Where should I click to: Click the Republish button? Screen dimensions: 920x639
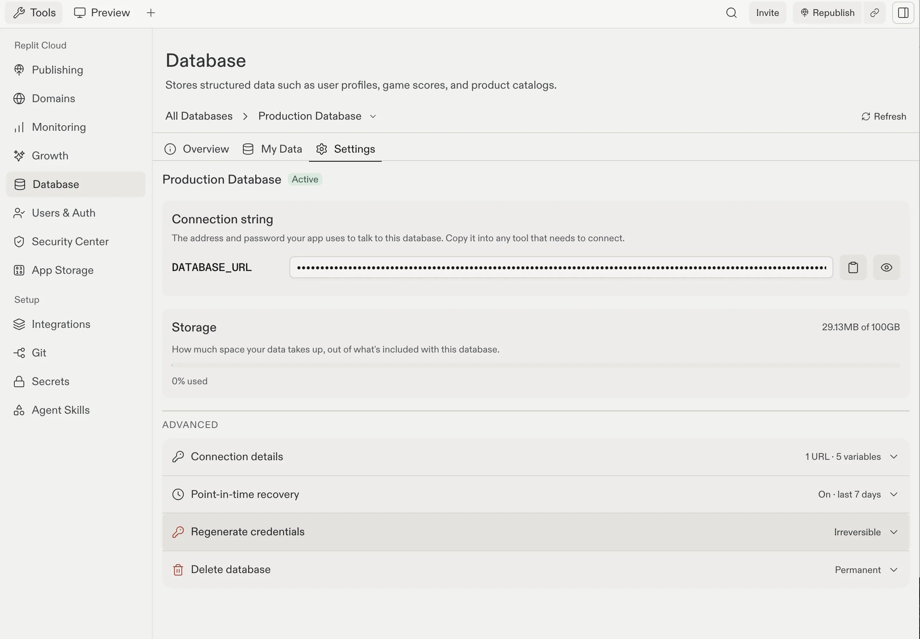point(827,13)
